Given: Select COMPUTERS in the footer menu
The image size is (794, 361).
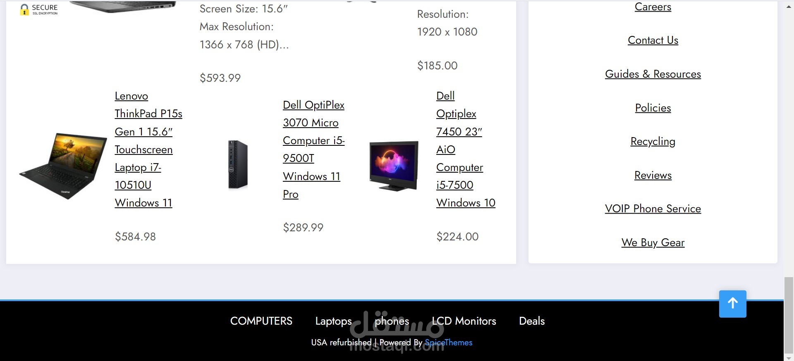Looking at the screenshot, I should [x=261, y=321].
